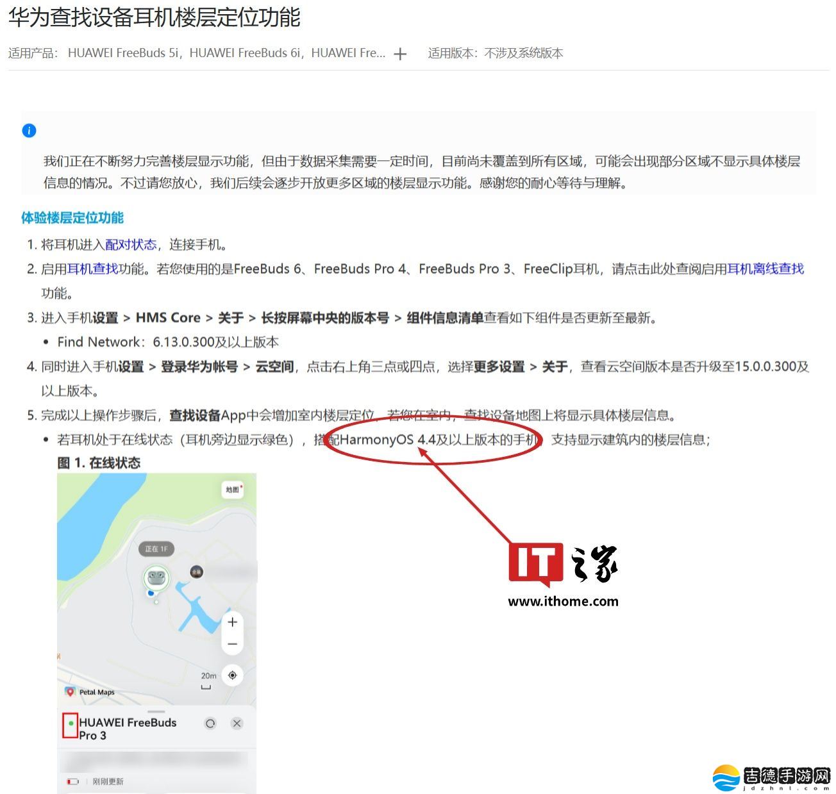Open the 耳机离线查找 link
Viewport: 836px width, 794px height.
pyautogui.click(x=765, y=269)
